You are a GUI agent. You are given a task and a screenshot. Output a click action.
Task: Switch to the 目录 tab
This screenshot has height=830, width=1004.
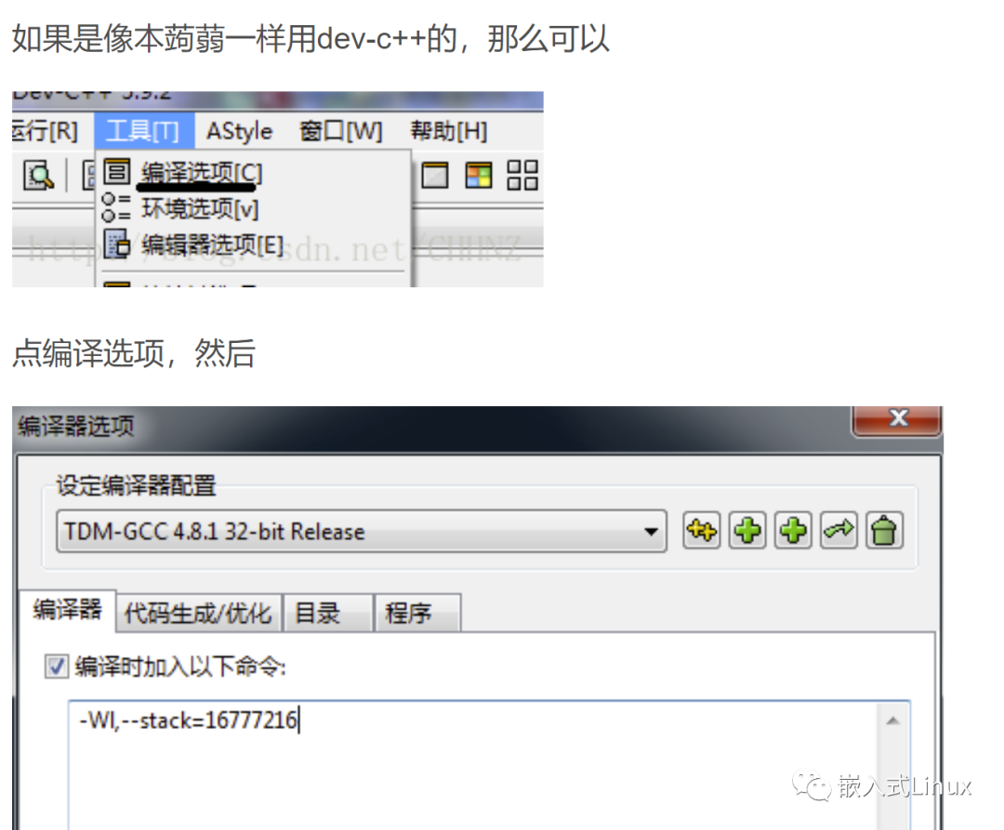click(x=328, y=613)
